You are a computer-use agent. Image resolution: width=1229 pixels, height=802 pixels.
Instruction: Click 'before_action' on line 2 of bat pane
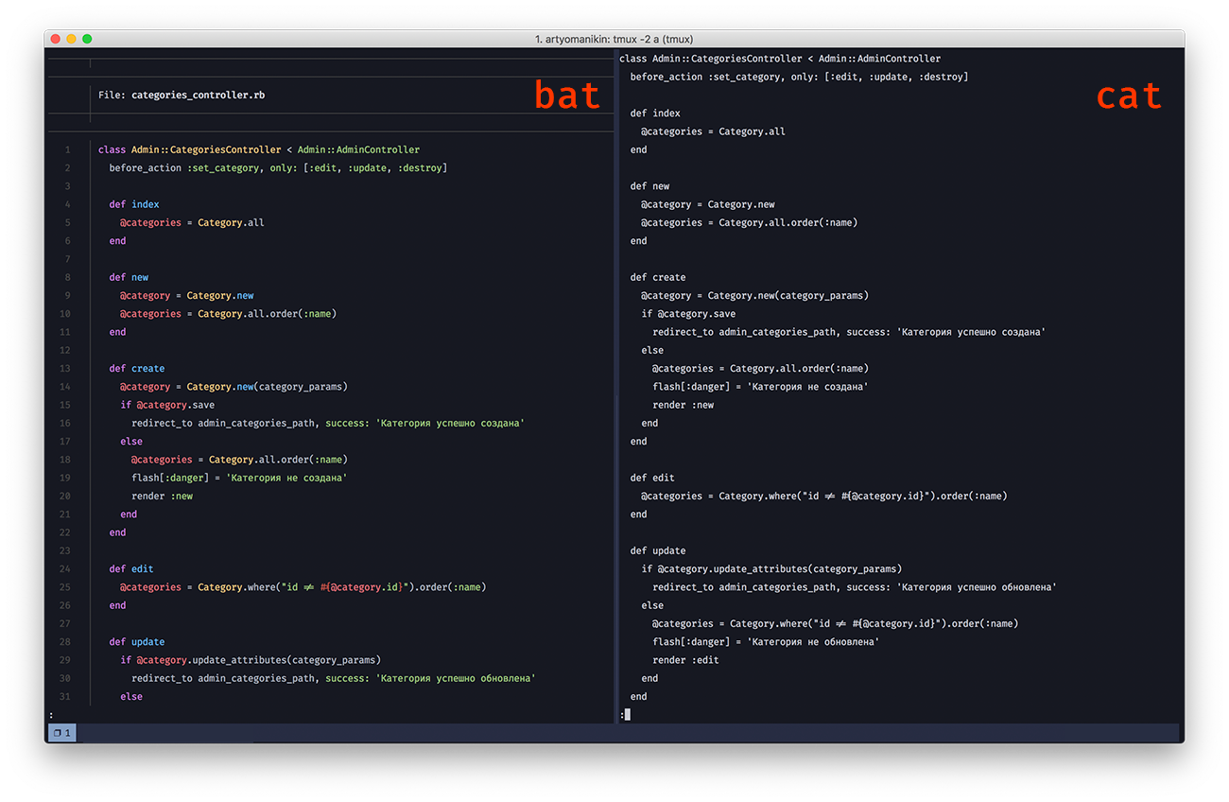pyautogui.click(x=145, y=168)
